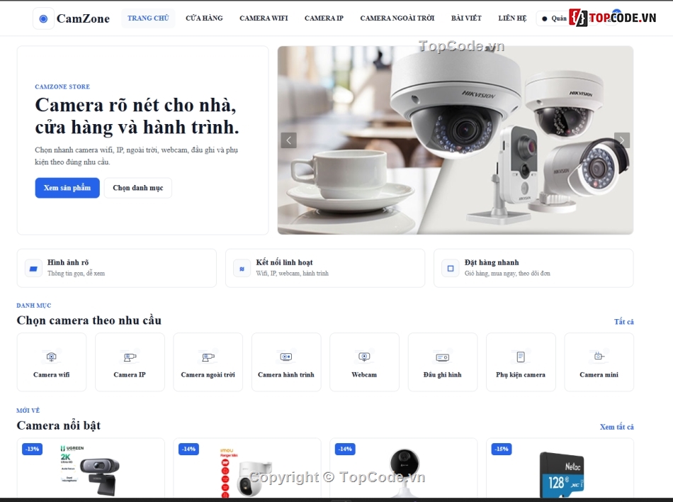673x502 pixels.
Task: Select the Camera IP category icon
Action: (x=130, y=357)
